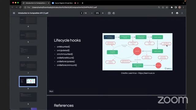
Task: Click the PDF title Introduction to Composition API
Action: 33,13
